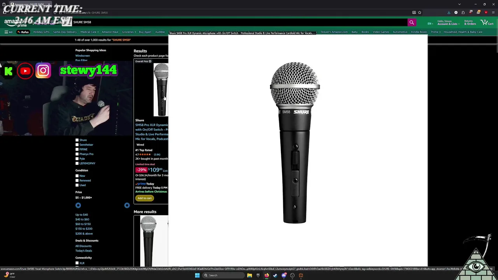
Task: Open Buy Again in nav bar
Action: tap(145, 32)
